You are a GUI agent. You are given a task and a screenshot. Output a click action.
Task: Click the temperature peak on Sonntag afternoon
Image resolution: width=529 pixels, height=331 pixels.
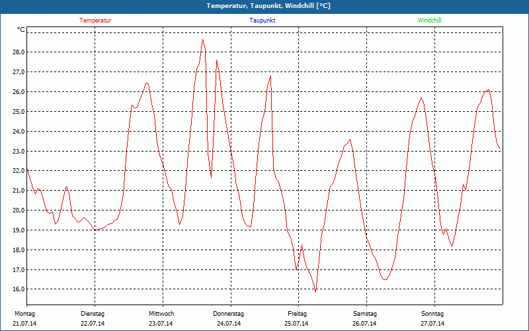point(488,90)
